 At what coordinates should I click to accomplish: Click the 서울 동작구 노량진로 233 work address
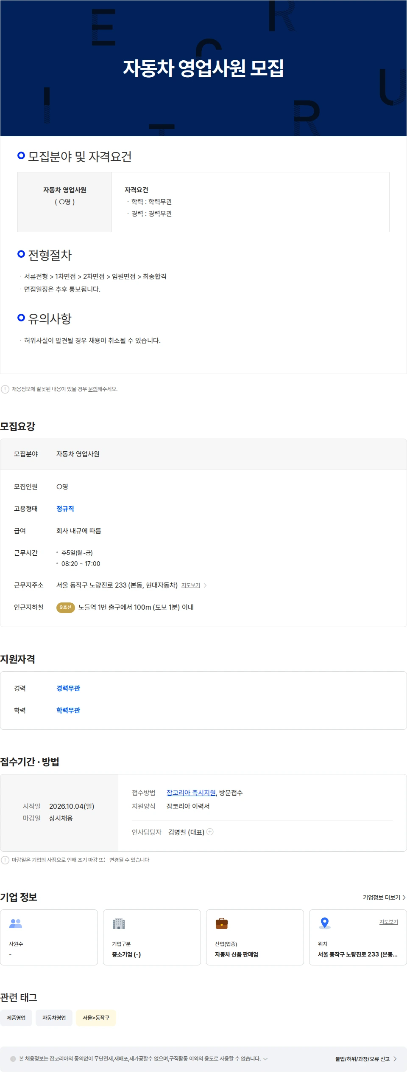tap(117, 585)
